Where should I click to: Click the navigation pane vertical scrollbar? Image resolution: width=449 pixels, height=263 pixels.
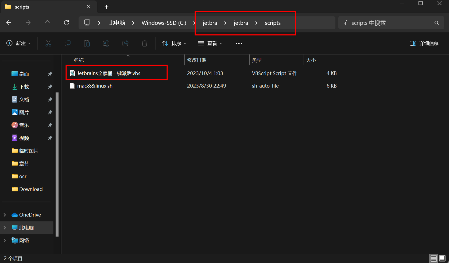(x=57, y=164)
